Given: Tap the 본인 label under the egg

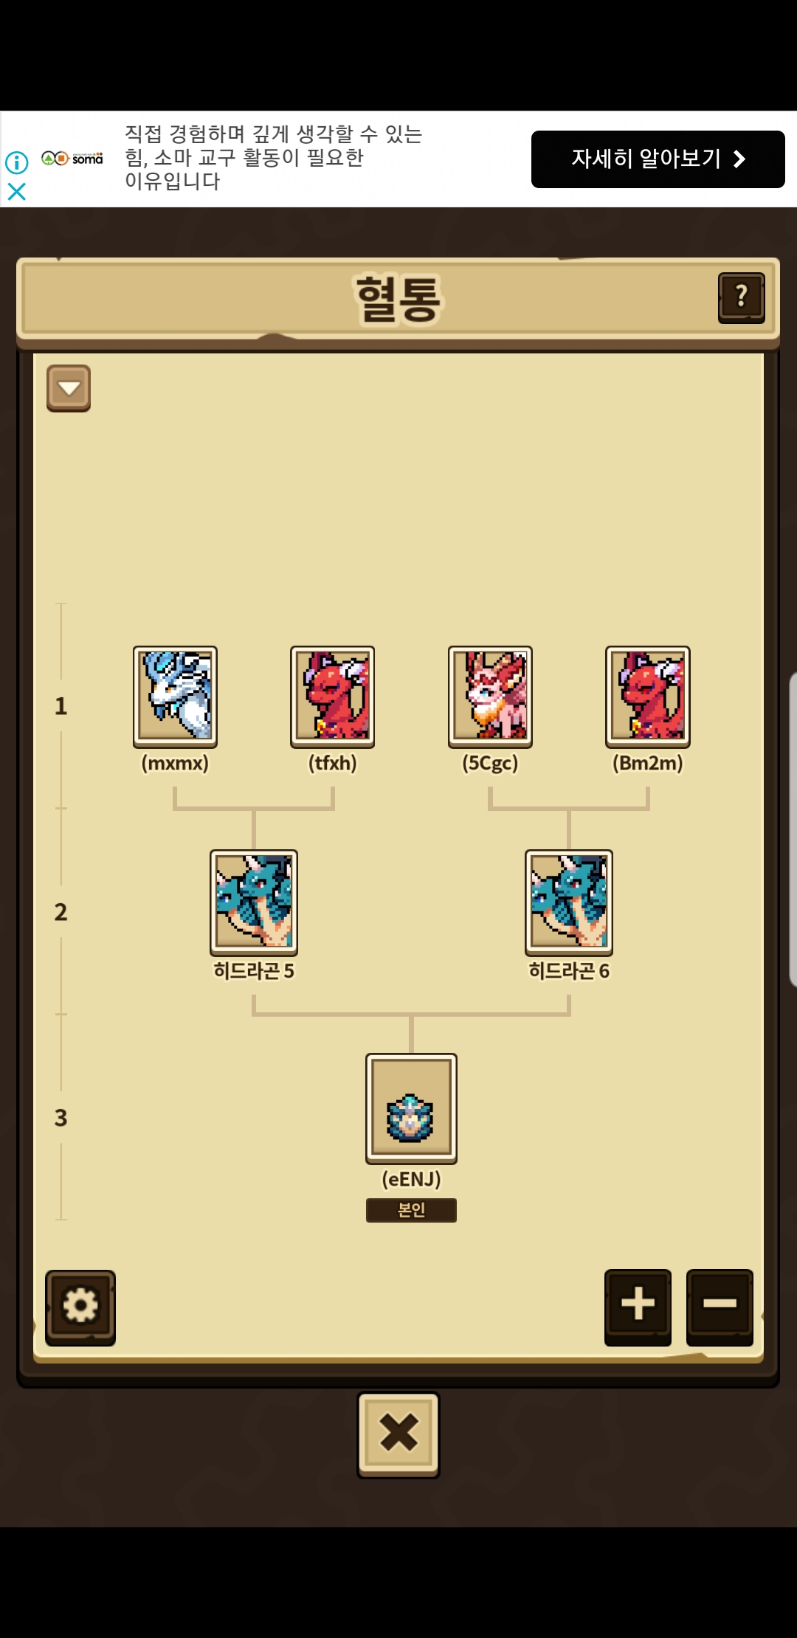Looking at the screenshot, I should 411,1210.
